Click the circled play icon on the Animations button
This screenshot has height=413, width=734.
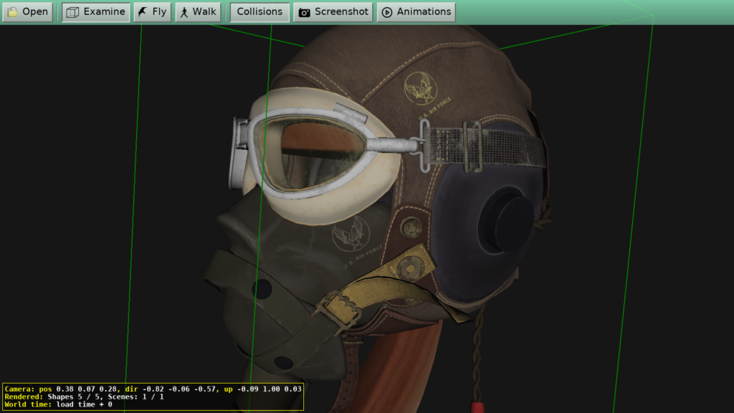point(386,11)
